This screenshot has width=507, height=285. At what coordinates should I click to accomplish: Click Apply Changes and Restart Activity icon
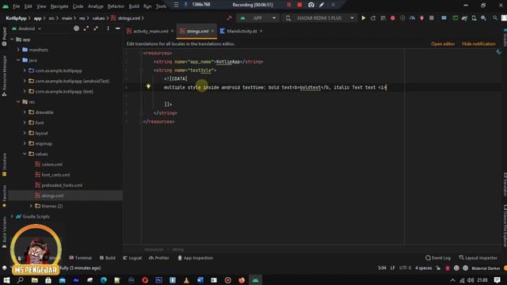pos(373,18)
